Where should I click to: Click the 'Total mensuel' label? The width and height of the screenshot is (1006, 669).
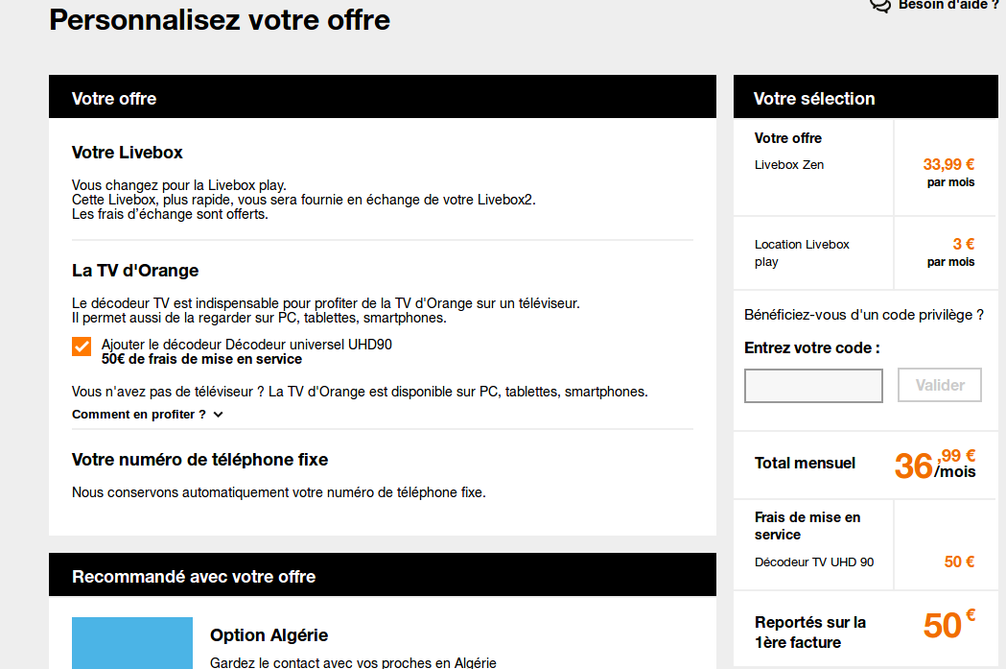point(805,464)
